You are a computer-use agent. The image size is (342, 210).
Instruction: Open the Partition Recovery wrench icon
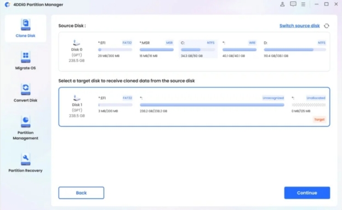(x=26, y=160)
